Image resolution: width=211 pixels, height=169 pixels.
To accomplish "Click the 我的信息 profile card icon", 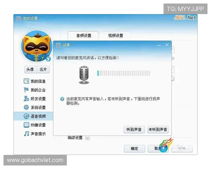I will click(26, 81).
